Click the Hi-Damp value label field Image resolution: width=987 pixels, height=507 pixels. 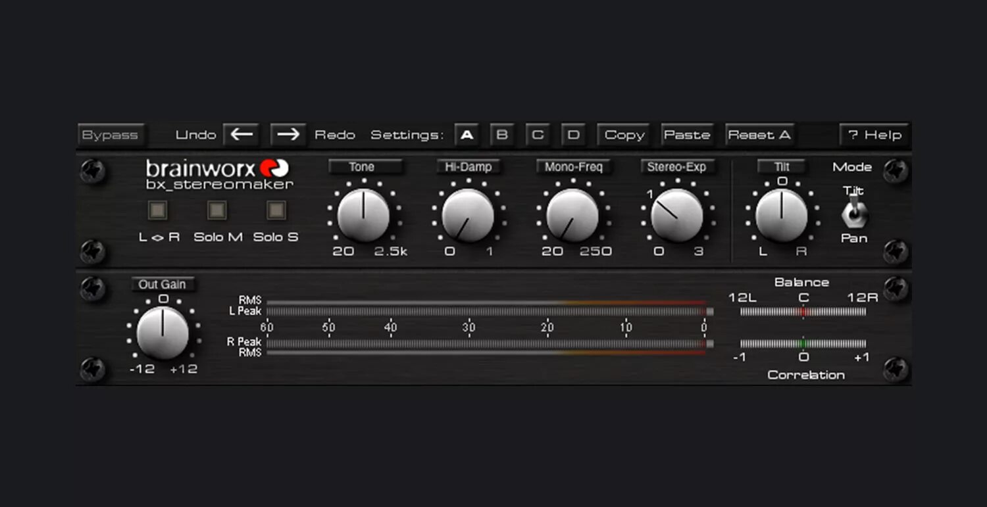468,167
